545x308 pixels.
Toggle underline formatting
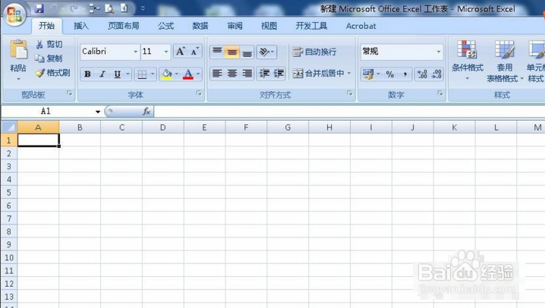pyautogui.click(x=118, y=74)
